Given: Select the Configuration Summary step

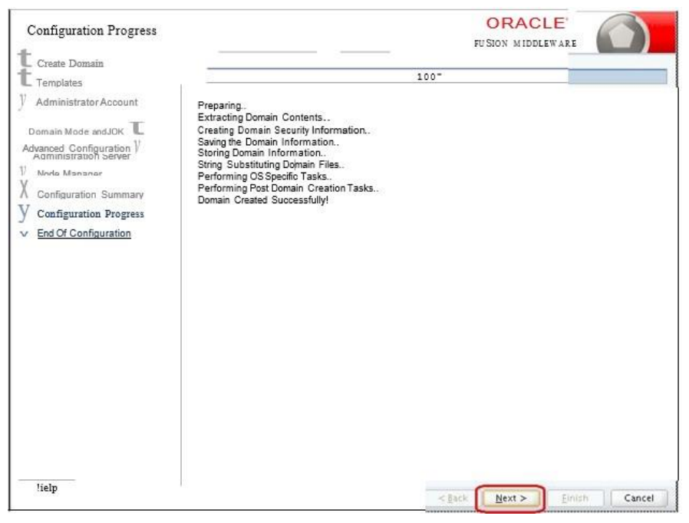Looking at the screenshot, I should pos(90,195).
